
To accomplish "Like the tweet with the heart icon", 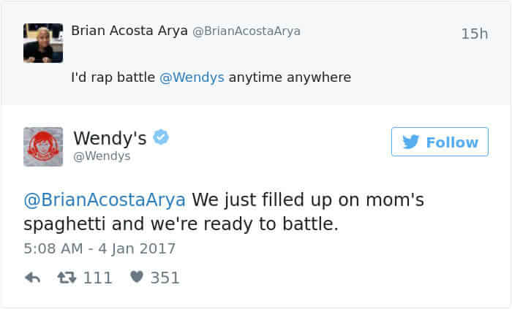I will tap(136, 278).
